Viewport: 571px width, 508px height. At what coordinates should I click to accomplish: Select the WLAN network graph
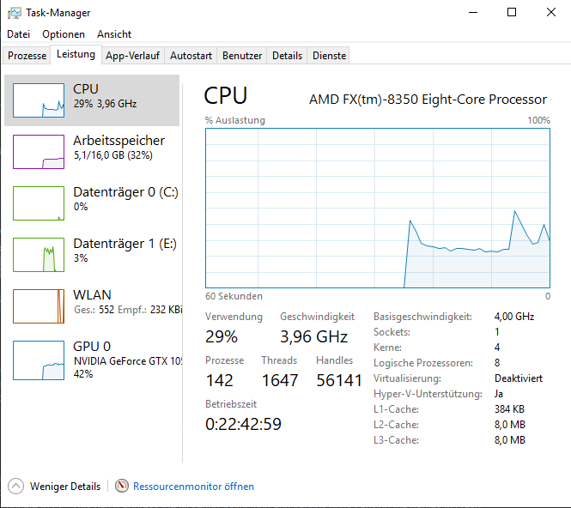coord(39,306)
